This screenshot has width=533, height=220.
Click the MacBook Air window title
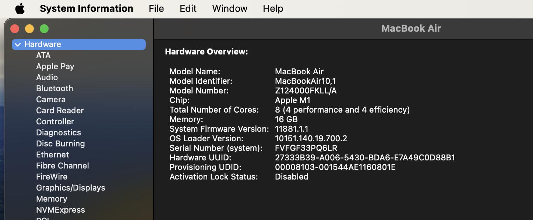(x=411, y=28)
